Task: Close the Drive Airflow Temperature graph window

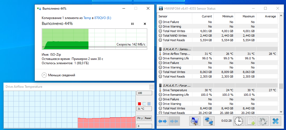Action: [151, 87]
